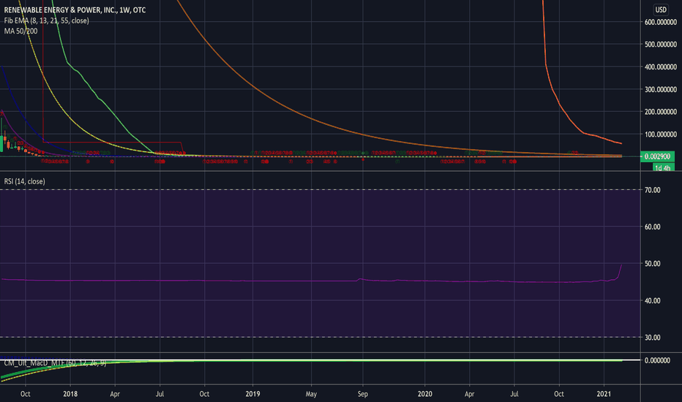Click the 2021 label on time axis
This screenshot has width=682, height=402.
click(x=604, y=394)
